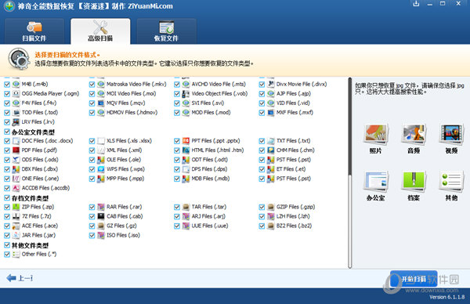Select the ODT Files (.odt) label
Viewport: 470px width, 304px height.
[209, 160]
